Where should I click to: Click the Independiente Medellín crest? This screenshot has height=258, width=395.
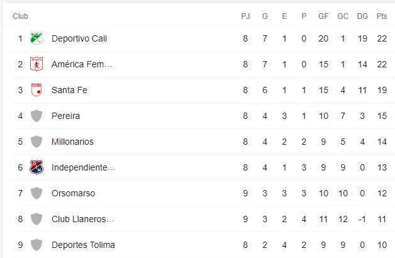point(36,167)
